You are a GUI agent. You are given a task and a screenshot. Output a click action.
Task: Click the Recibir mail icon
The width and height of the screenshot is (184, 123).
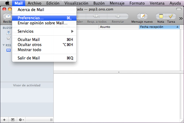point(8,16)
